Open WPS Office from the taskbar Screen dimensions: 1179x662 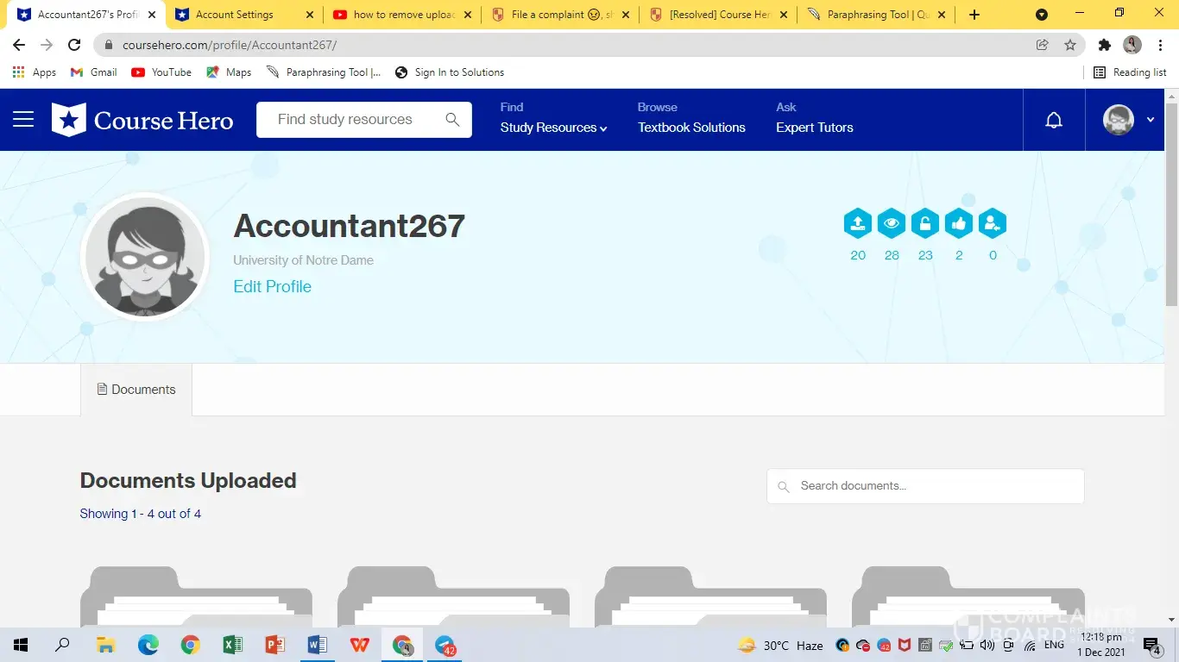pos(360,645)
